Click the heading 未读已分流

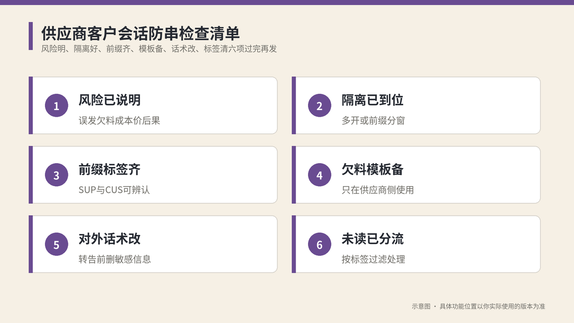373,239
